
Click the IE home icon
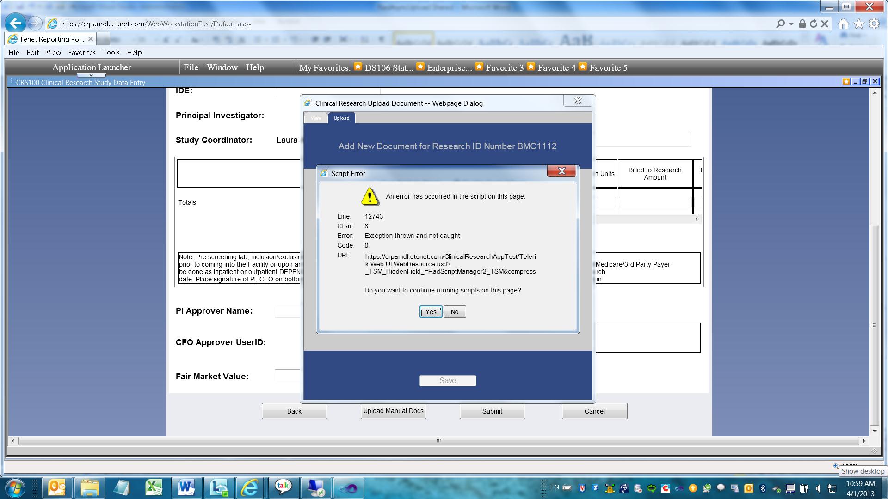click(844, 24)
